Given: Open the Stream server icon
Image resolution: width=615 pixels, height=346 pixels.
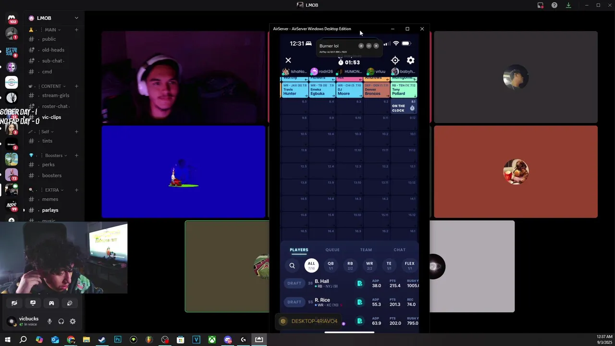Looking at the screenshot, I should coord(12,144).
